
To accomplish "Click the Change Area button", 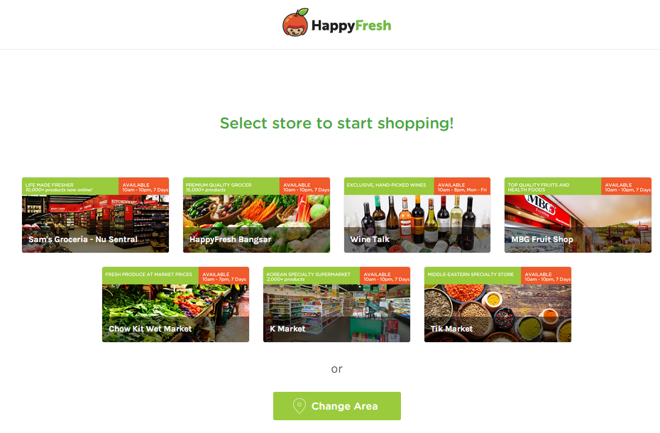I will (336, 406).
